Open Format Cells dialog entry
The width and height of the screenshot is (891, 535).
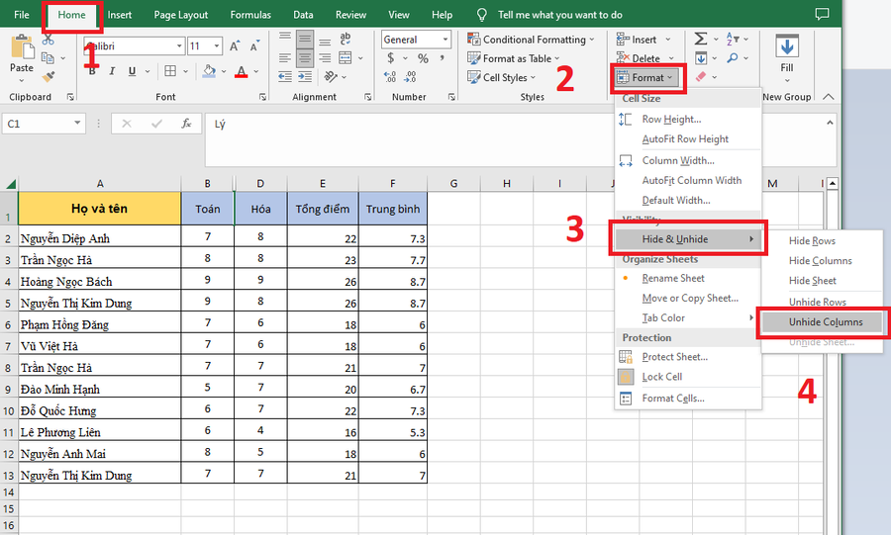pos(688,399)
